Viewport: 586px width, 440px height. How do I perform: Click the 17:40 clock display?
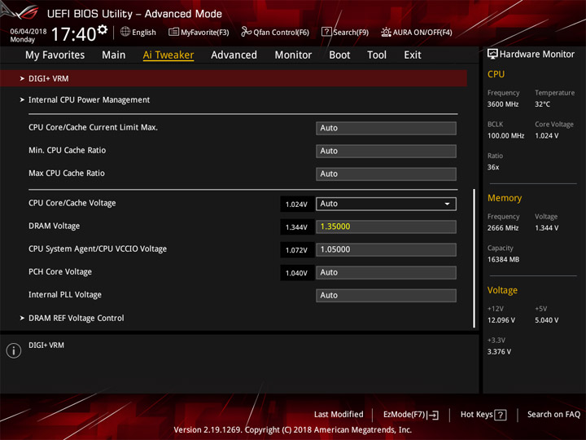pos(73,34)
